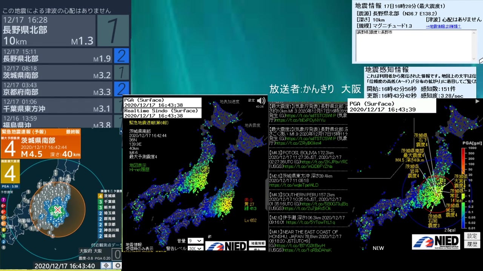Viewport: 483px width, 271px height.
Task: Click the NIED logo on center map
Action: coord(226,246)
